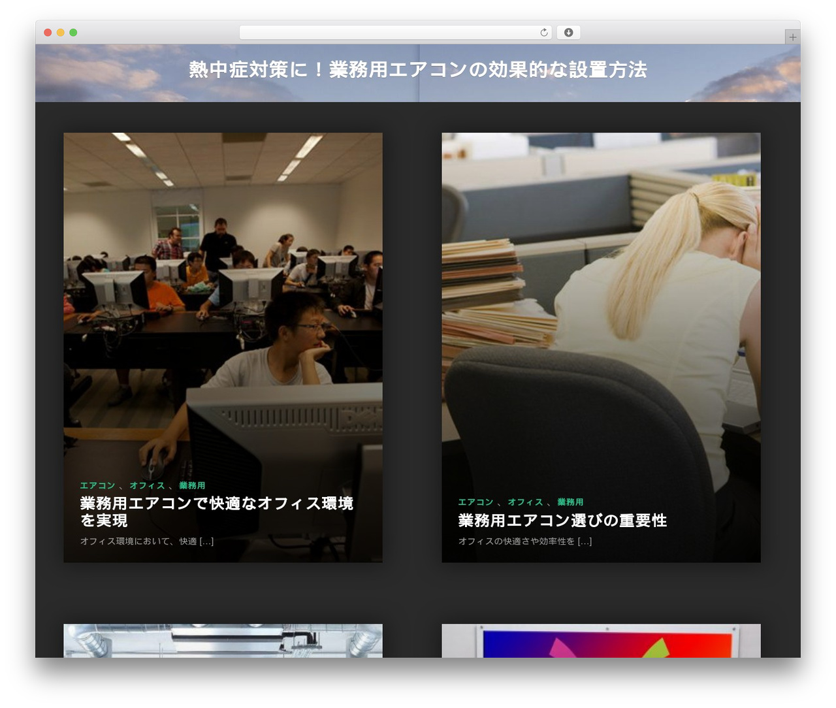Open a new tab with plus icon

[x=792, y=37]
